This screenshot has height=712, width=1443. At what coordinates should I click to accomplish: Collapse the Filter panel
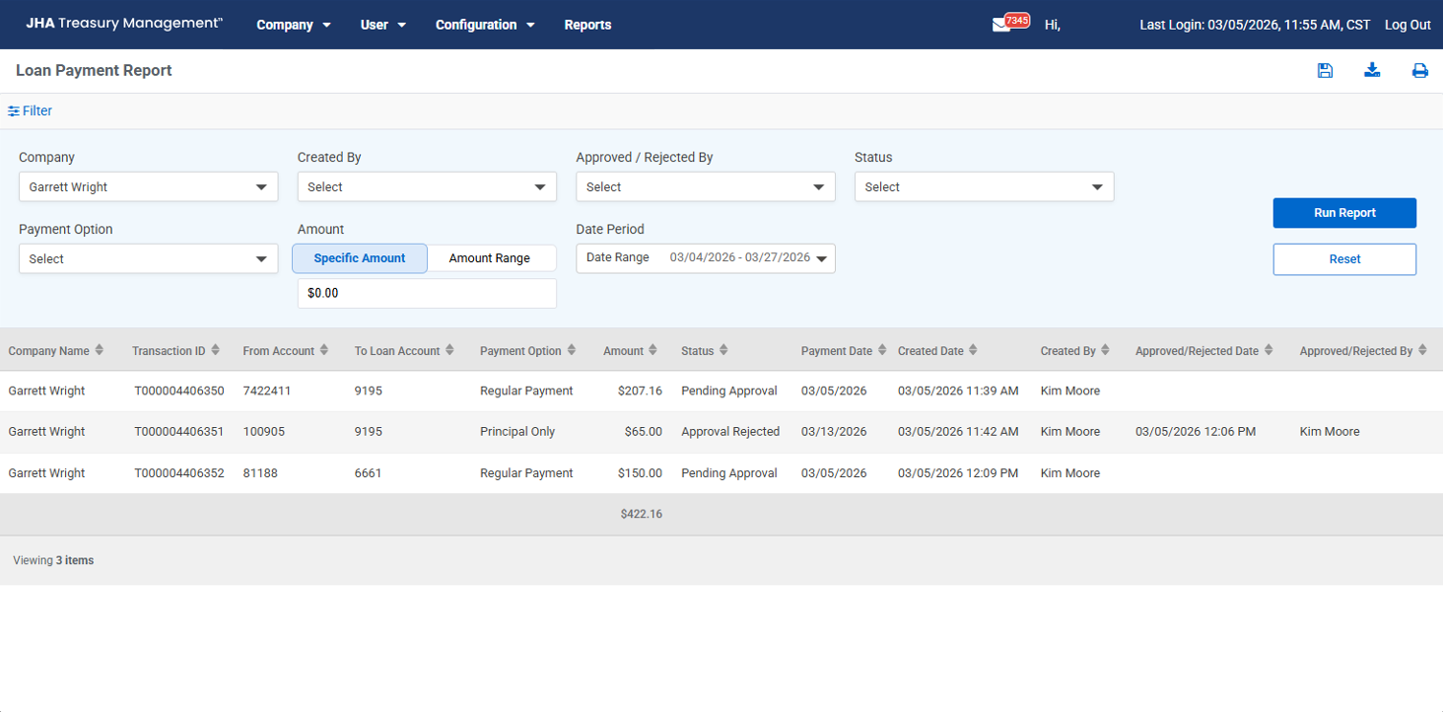click(x=31, y=111)
